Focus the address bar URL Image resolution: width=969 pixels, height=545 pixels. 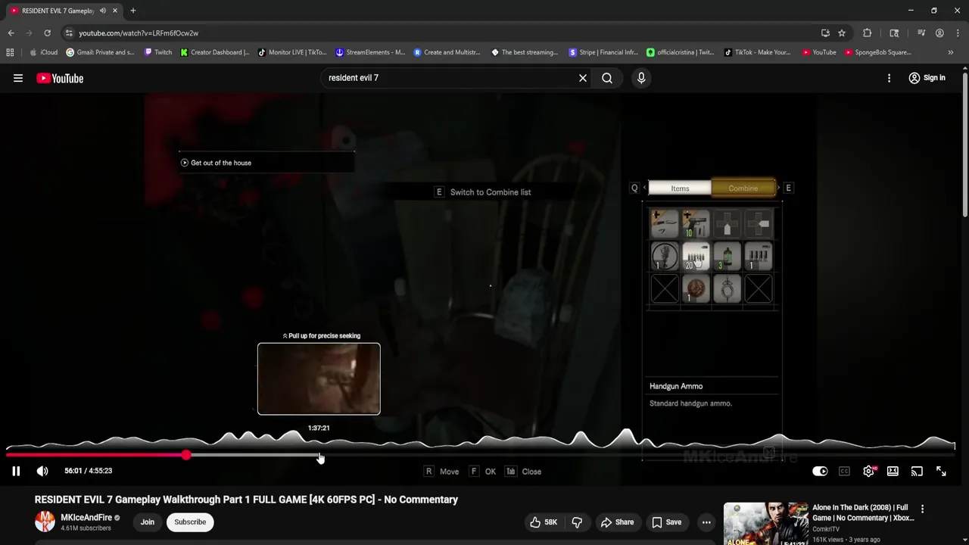(139, 33)
